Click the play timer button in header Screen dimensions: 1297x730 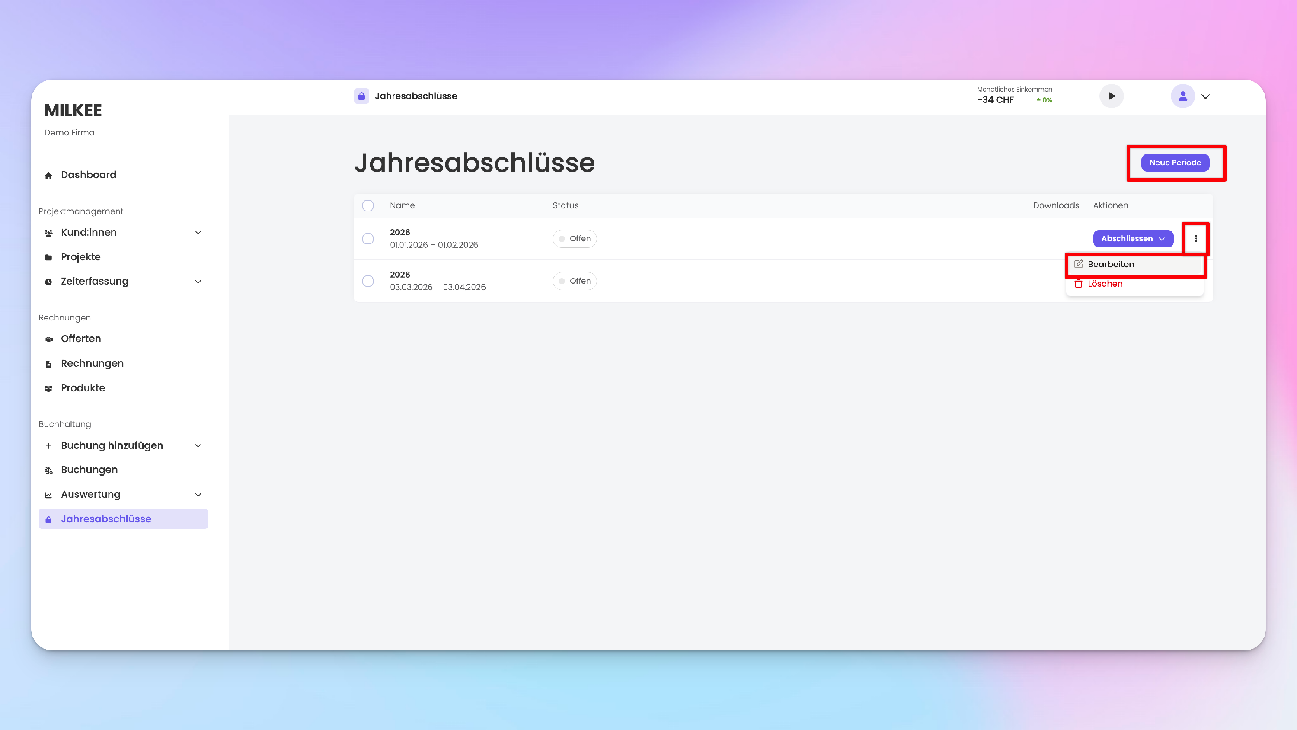tap(1111, 96)
